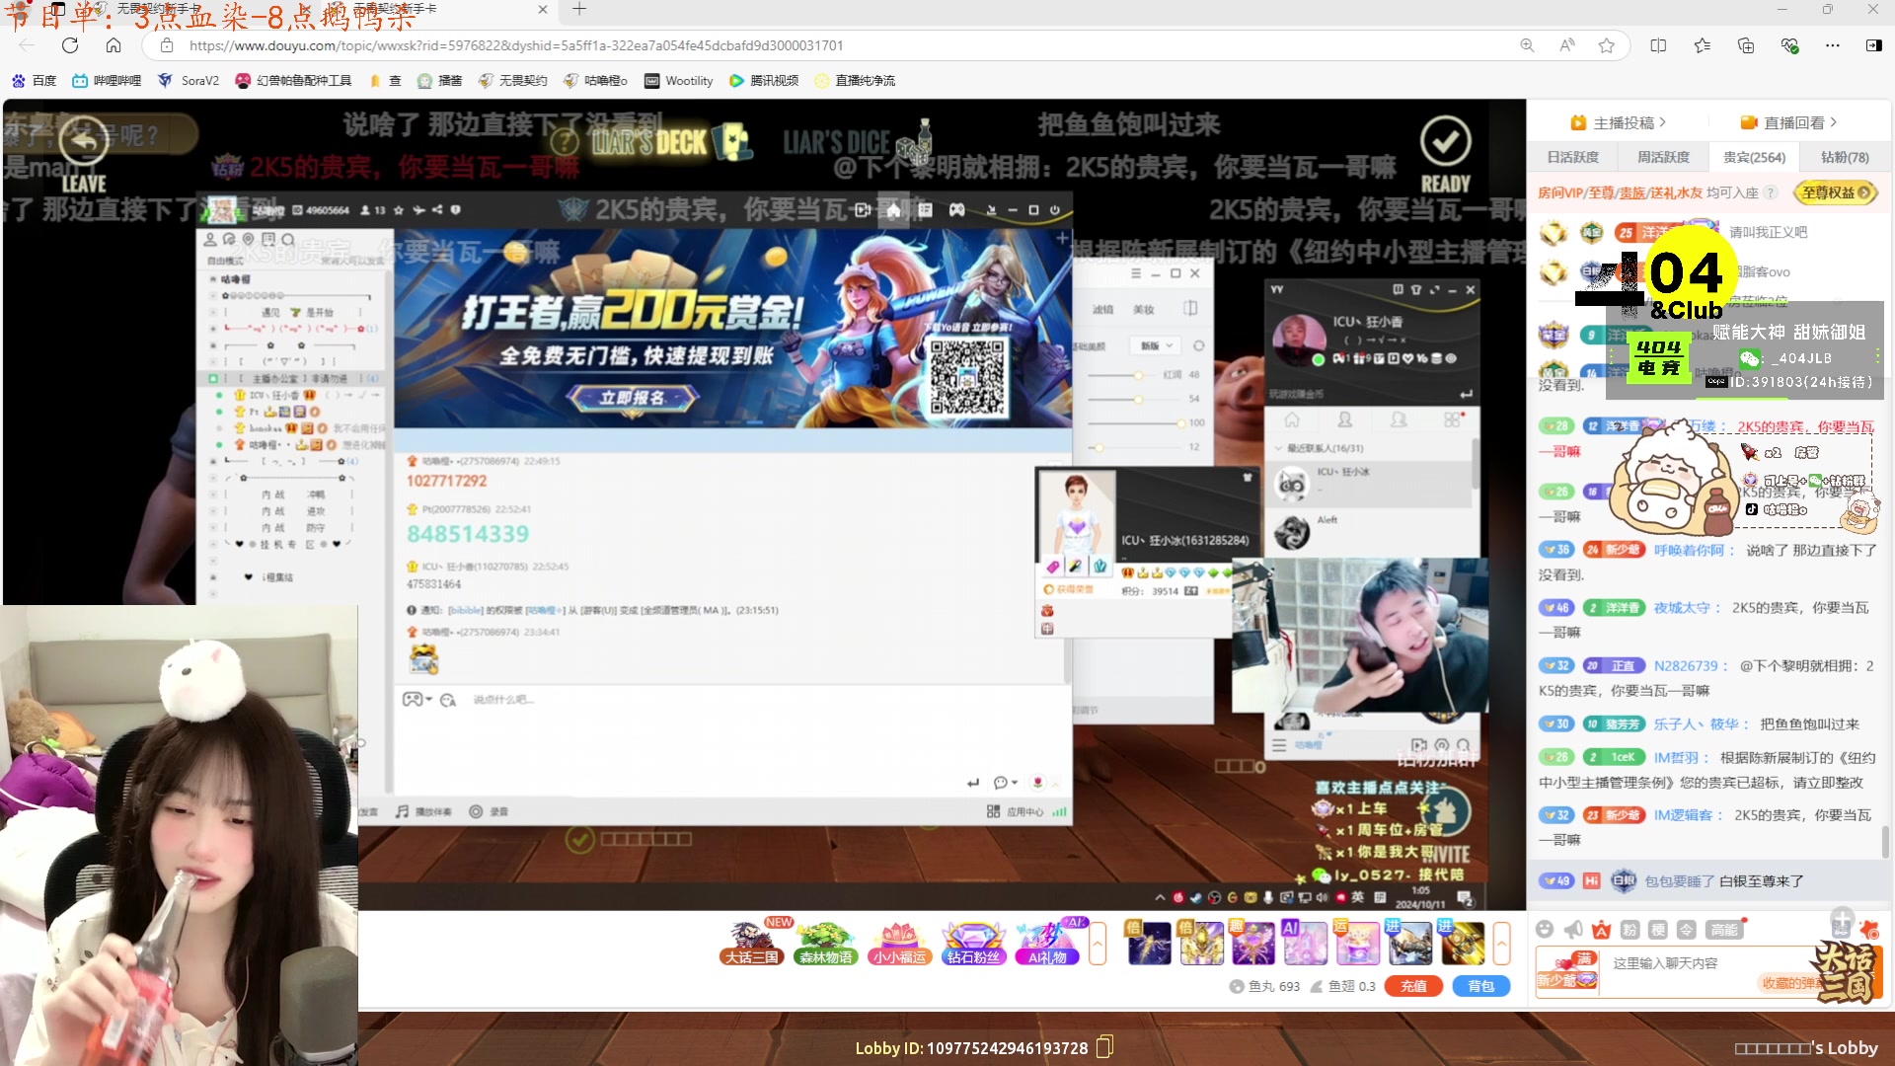Click the 立即报名 banner button

click(x=632, y=397)
